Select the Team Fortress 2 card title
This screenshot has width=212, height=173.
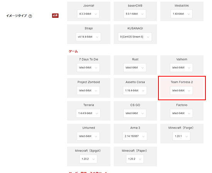(x=182, y=82)
